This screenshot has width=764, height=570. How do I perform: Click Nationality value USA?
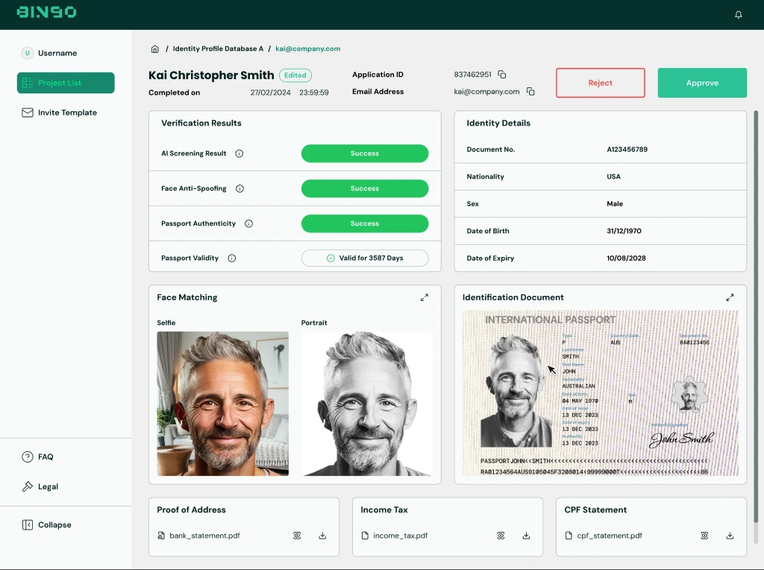point(613,176)
